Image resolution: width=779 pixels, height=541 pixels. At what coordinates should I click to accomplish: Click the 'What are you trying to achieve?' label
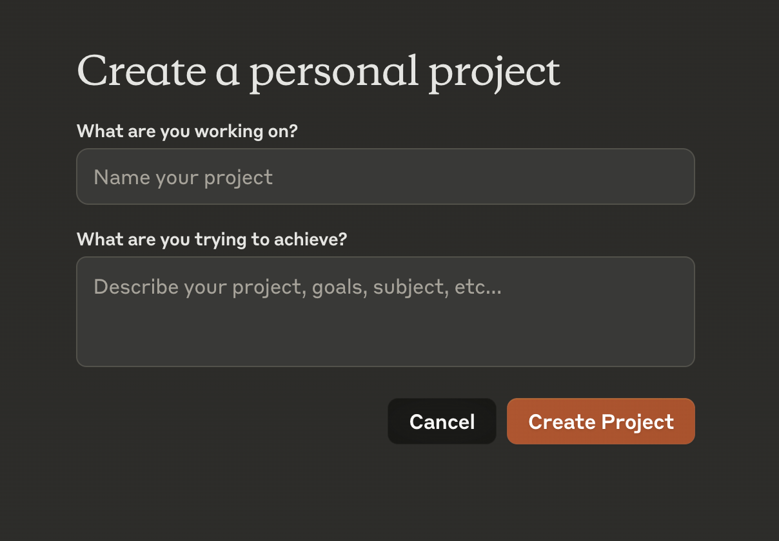(x=212, y=240)
